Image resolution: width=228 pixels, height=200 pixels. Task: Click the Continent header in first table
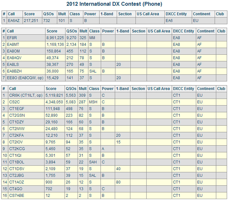click(203, 14)
